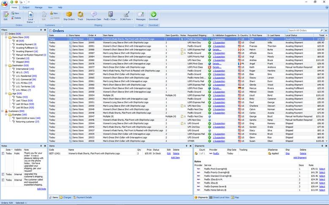Open the View ribbon tab
The height and width of the screenshot is (205, 329).
[50, 7]
